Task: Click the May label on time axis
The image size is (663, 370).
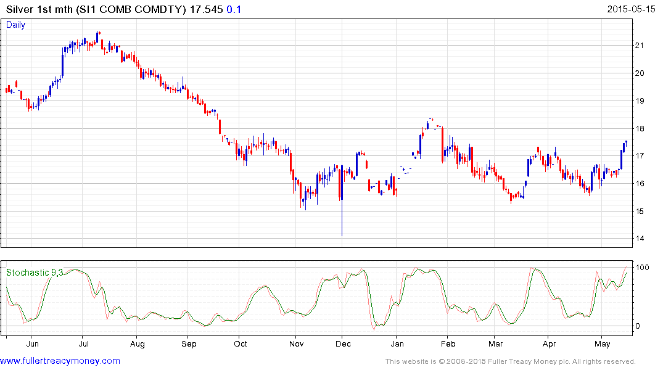Action: (x=602, y=343)
